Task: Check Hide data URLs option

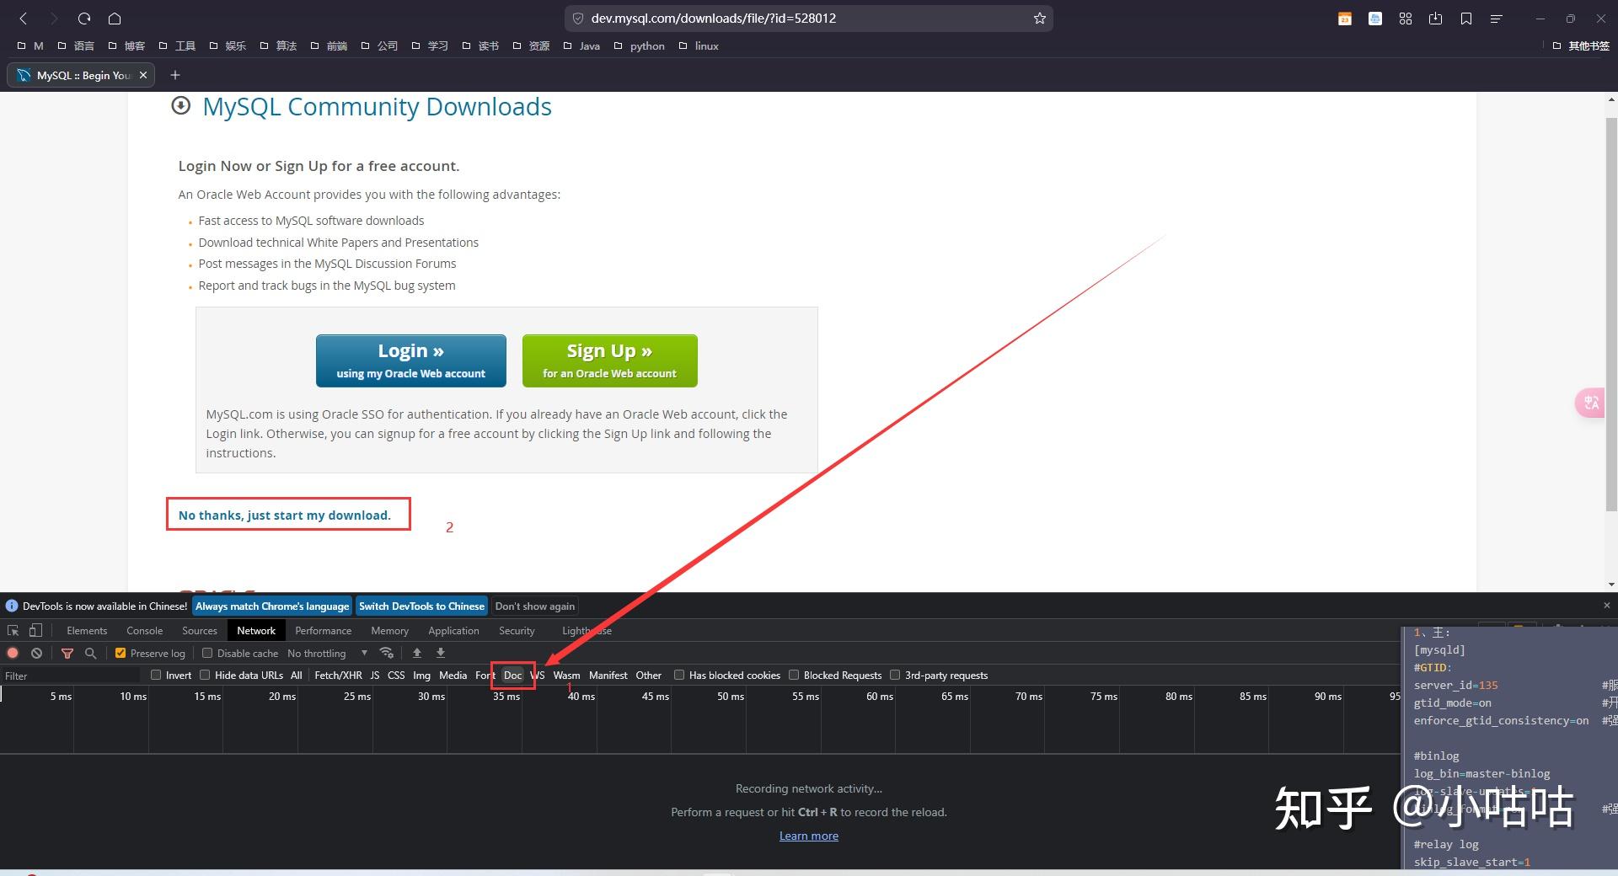Action: (x=205, y=675)
